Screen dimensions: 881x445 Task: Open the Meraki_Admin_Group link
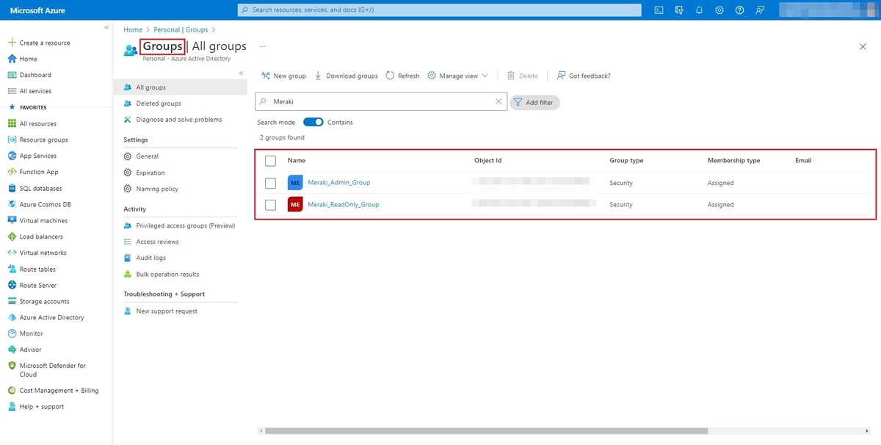338,182
